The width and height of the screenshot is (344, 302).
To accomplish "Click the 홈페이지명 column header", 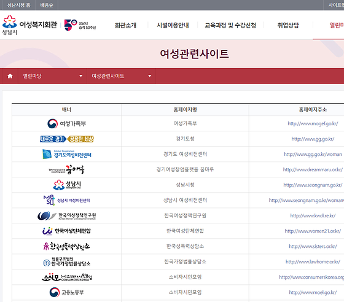I will [x=185, y=110].
